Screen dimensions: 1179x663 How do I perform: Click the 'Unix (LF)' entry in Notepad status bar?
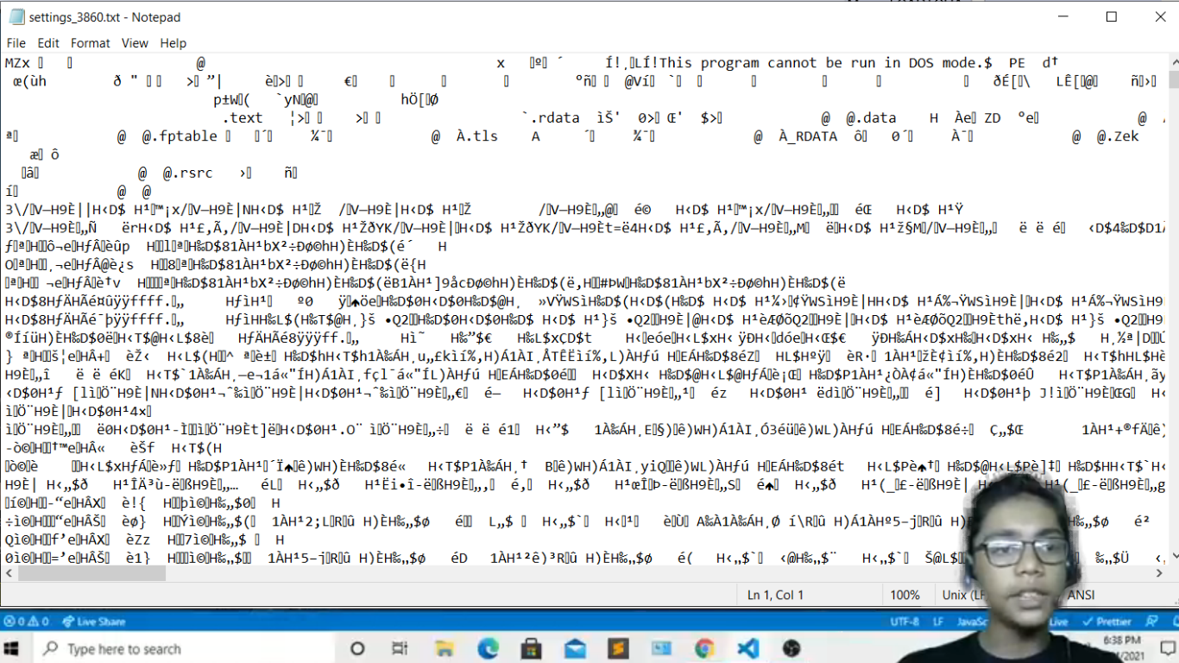[966, 595]
